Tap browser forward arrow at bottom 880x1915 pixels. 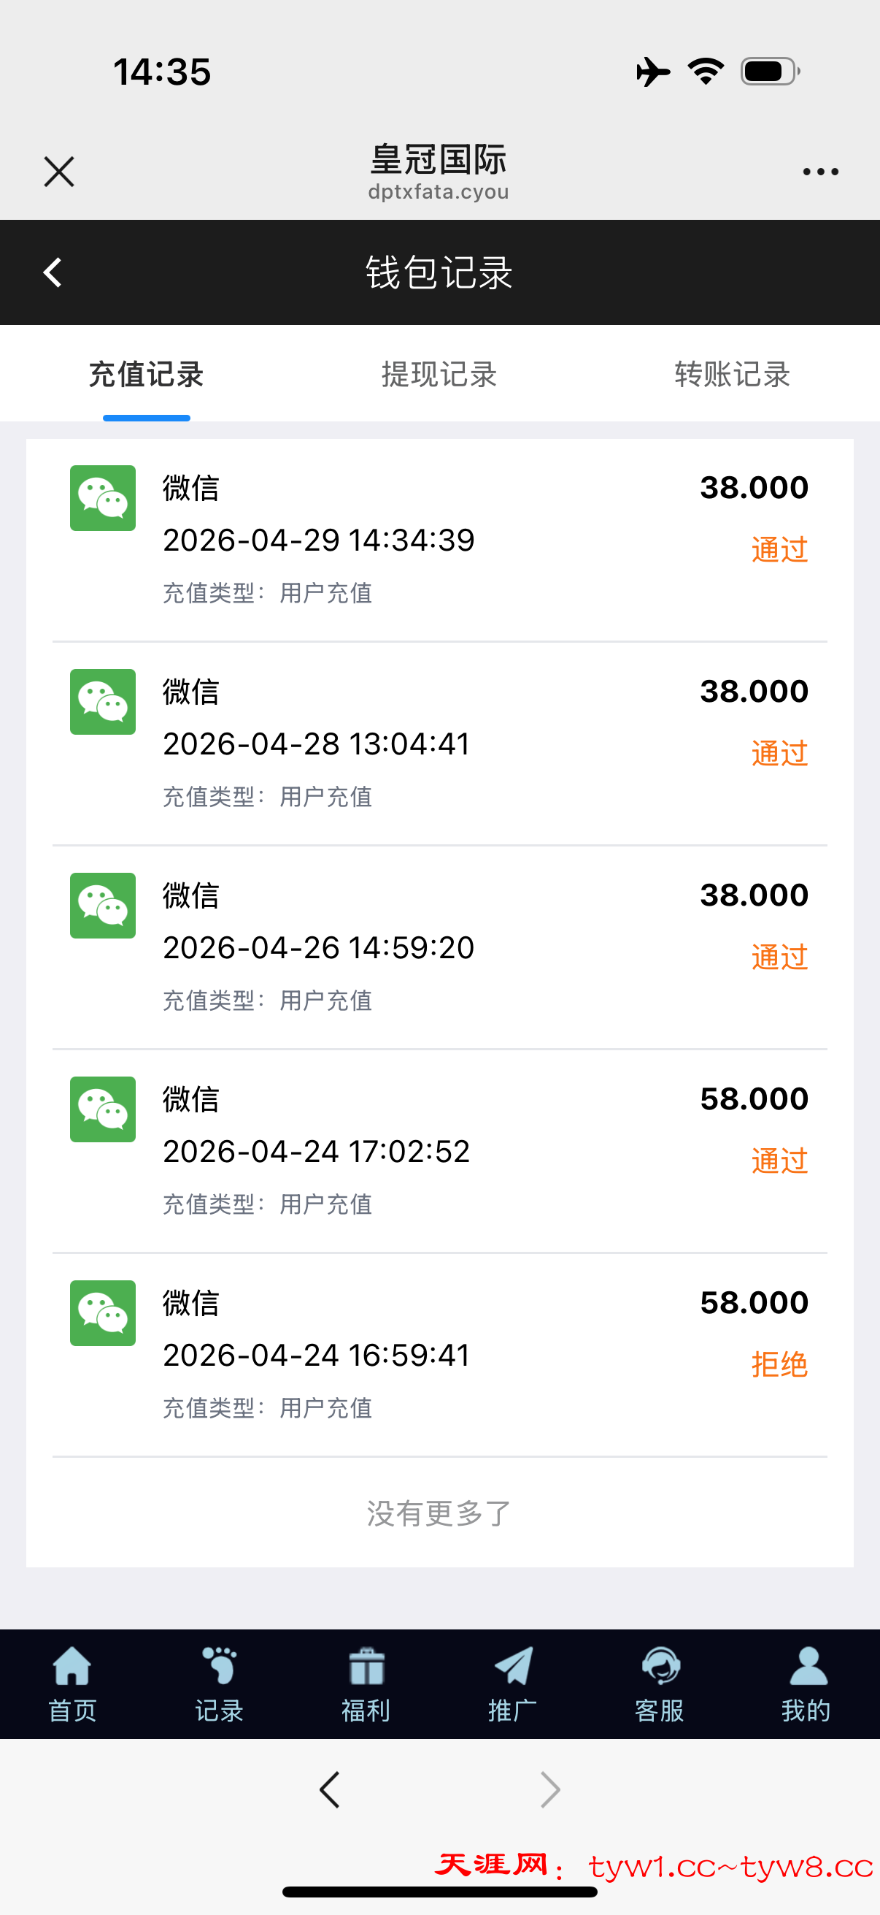(549, 1789)
